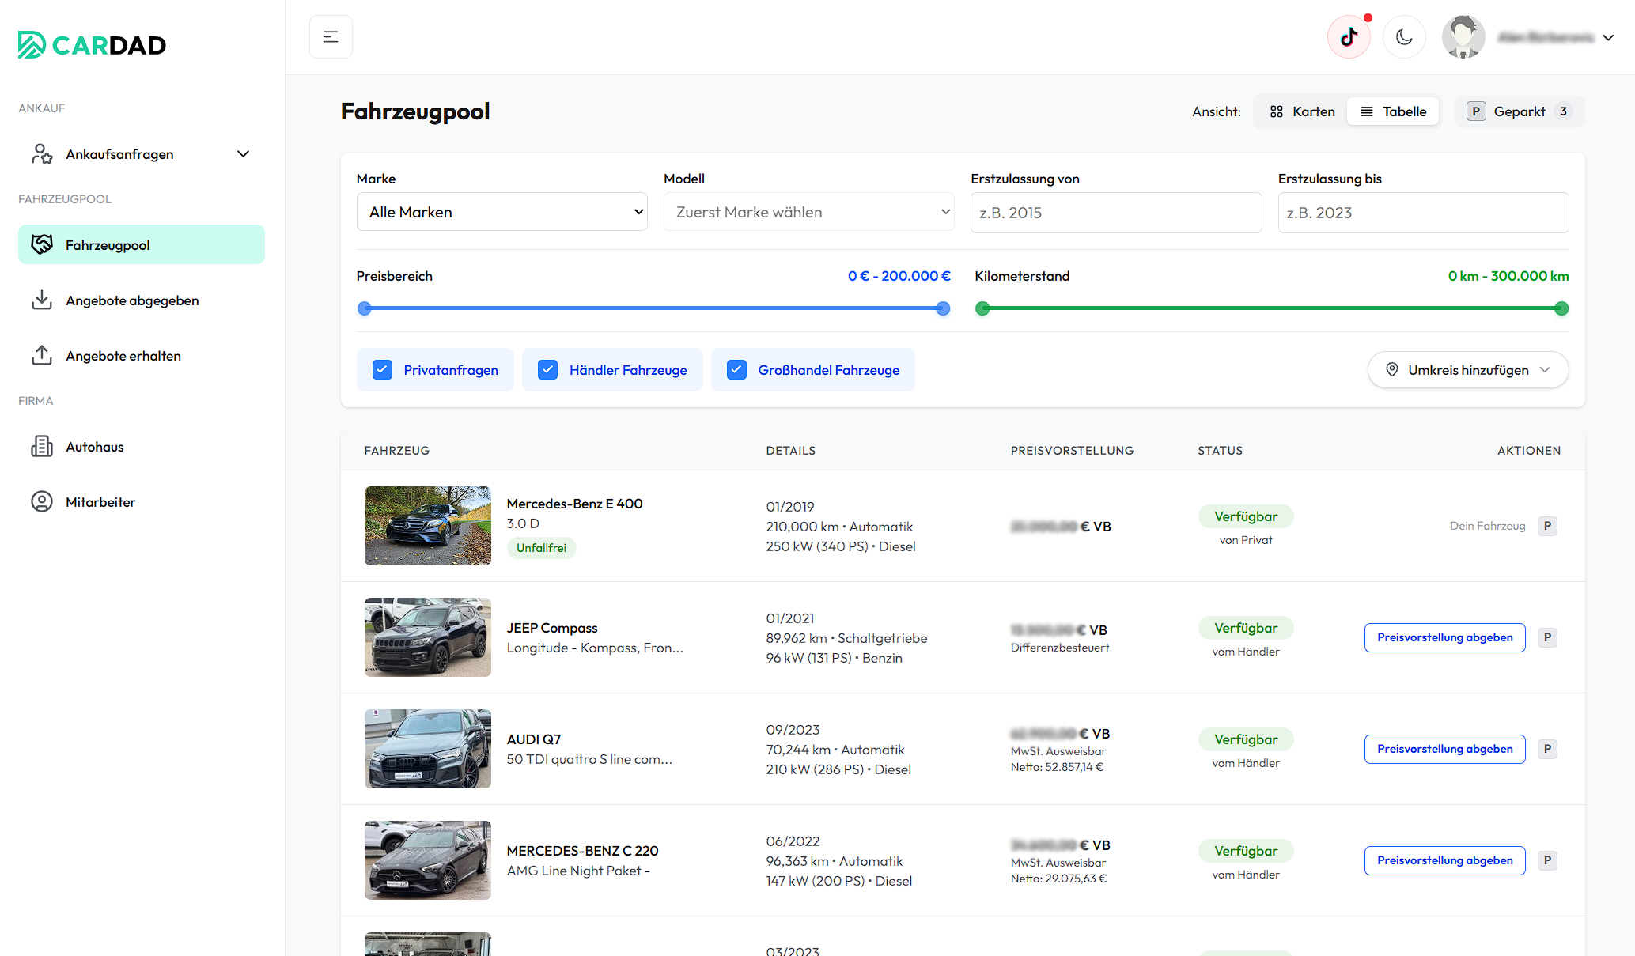This screenshot has width=1635, height=956.
Task: Click the TikTok icon in the header
Action: point(1349,37)
